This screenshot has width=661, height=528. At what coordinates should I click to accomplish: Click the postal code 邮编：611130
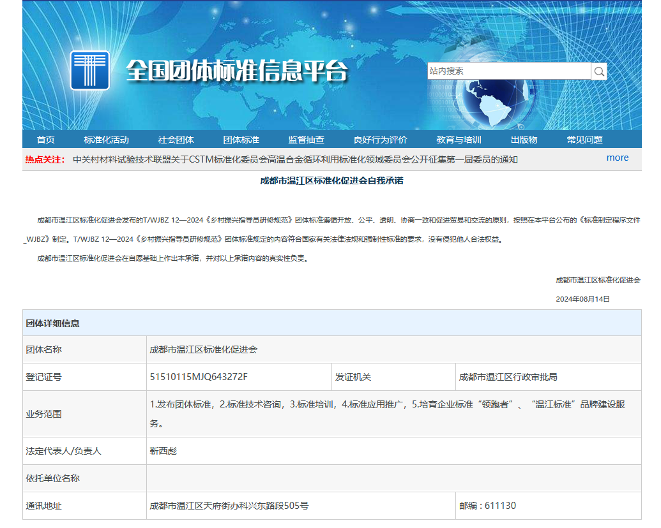[487, 506]
